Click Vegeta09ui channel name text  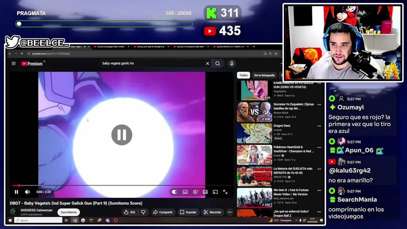[x=280, y=91]
